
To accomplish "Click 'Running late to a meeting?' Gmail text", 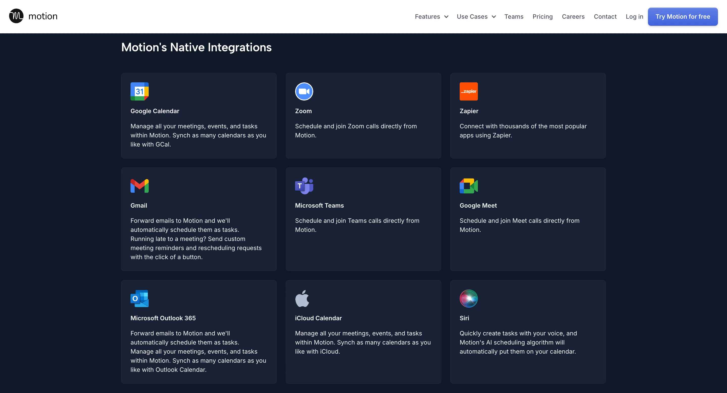I will click(168, 239).
